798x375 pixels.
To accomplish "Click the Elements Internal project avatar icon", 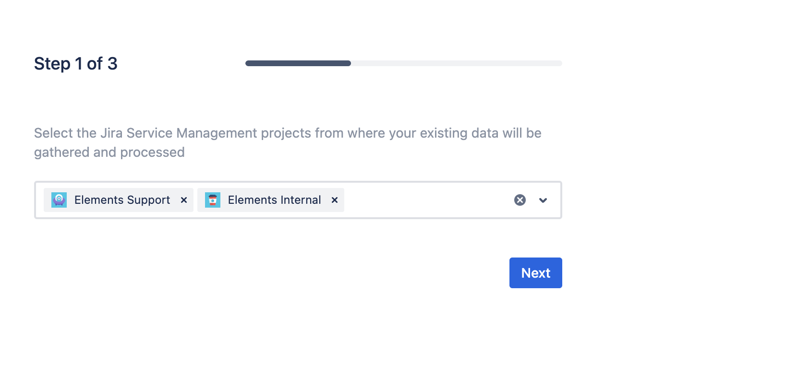I will [x=213, y=200].
